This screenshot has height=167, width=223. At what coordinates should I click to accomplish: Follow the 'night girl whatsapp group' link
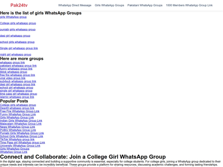16,54
